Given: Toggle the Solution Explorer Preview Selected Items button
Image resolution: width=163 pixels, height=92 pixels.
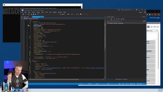Looking at the screenshot, I should [123, 19].
